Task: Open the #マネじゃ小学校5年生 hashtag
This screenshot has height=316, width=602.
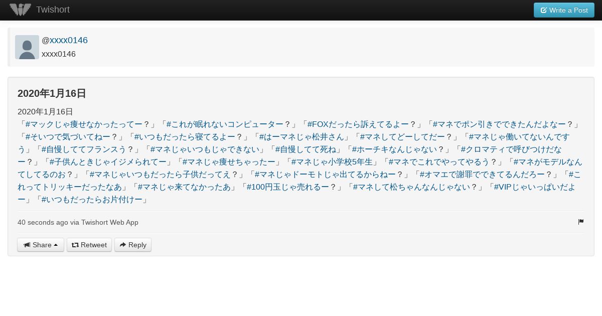Action: pyautogui.click(x=332, y=162)
